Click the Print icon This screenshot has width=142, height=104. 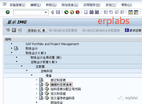pyautogui.click(x=86, y=12)
